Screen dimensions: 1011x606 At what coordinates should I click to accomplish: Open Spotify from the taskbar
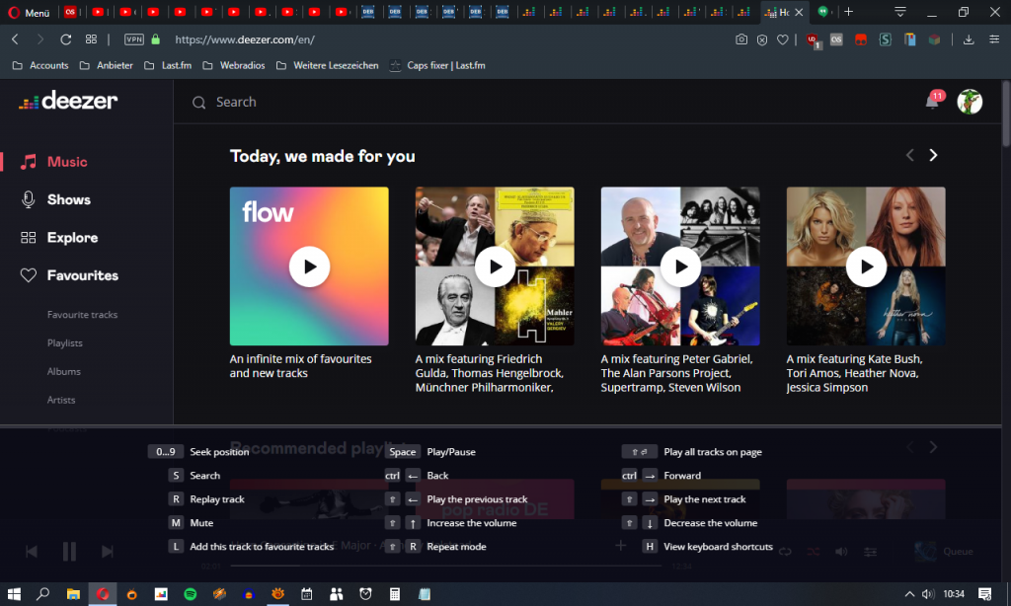tap(191, 594)
